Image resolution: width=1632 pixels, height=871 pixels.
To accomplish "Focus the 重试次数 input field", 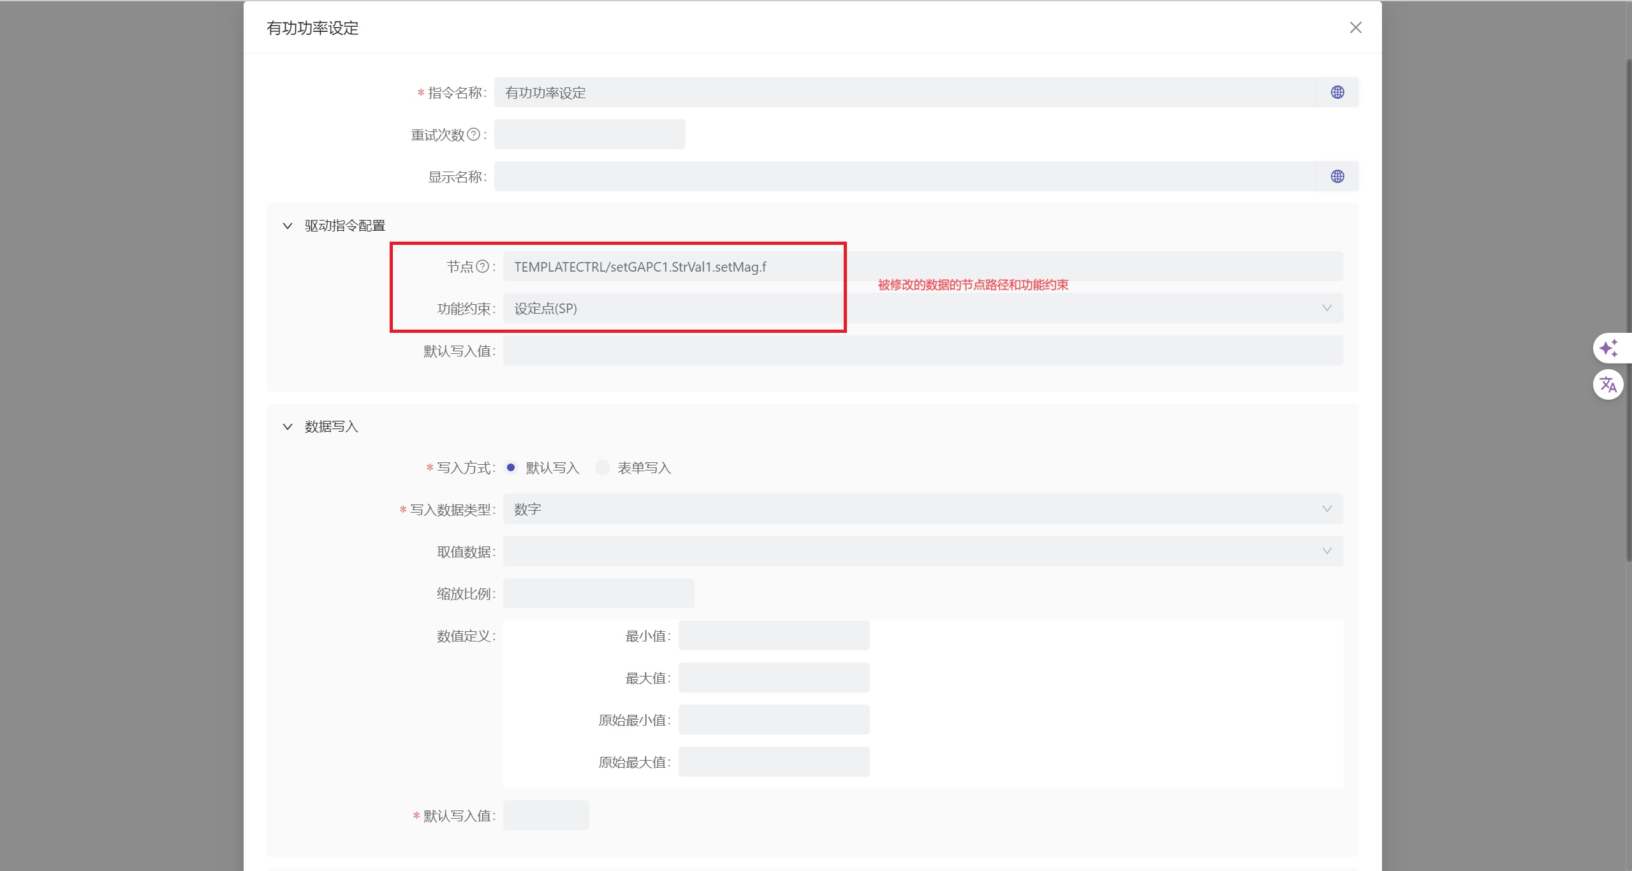I will pyautogui.click(x=590, y=135).
